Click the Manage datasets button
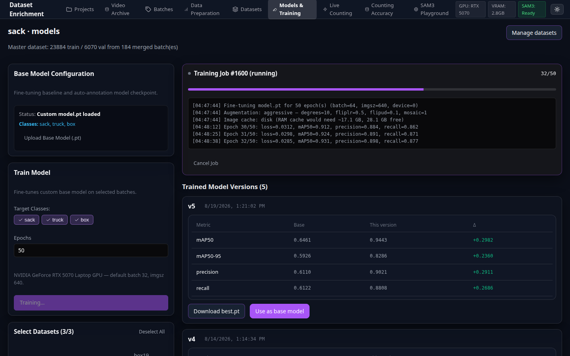Screen dimensions: 570x356 [x=534, y=33]
